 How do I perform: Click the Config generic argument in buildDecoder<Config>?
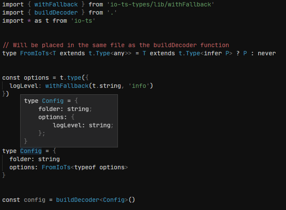tap(114, 200)
